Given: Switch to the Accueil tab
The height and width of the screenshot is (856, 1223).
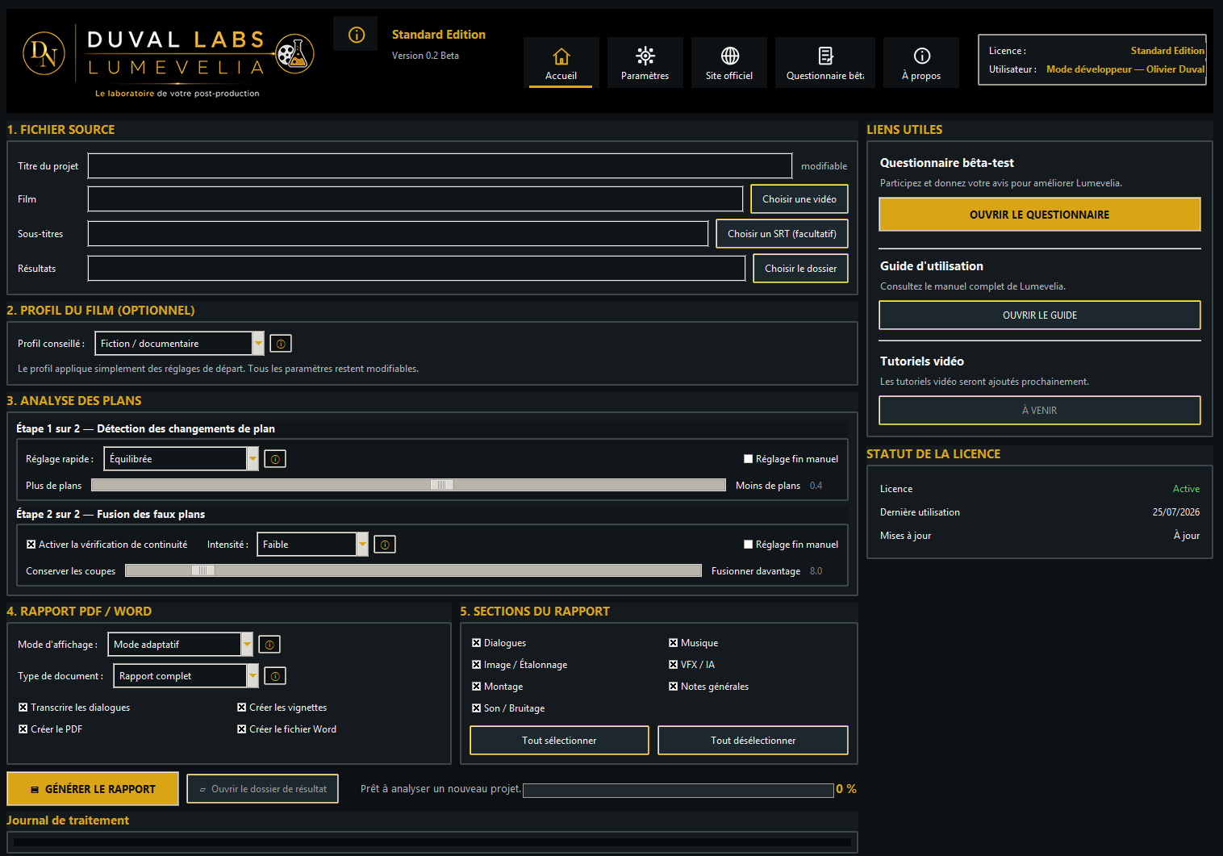Looking at the screenshot, I should (x=561, y=62).
